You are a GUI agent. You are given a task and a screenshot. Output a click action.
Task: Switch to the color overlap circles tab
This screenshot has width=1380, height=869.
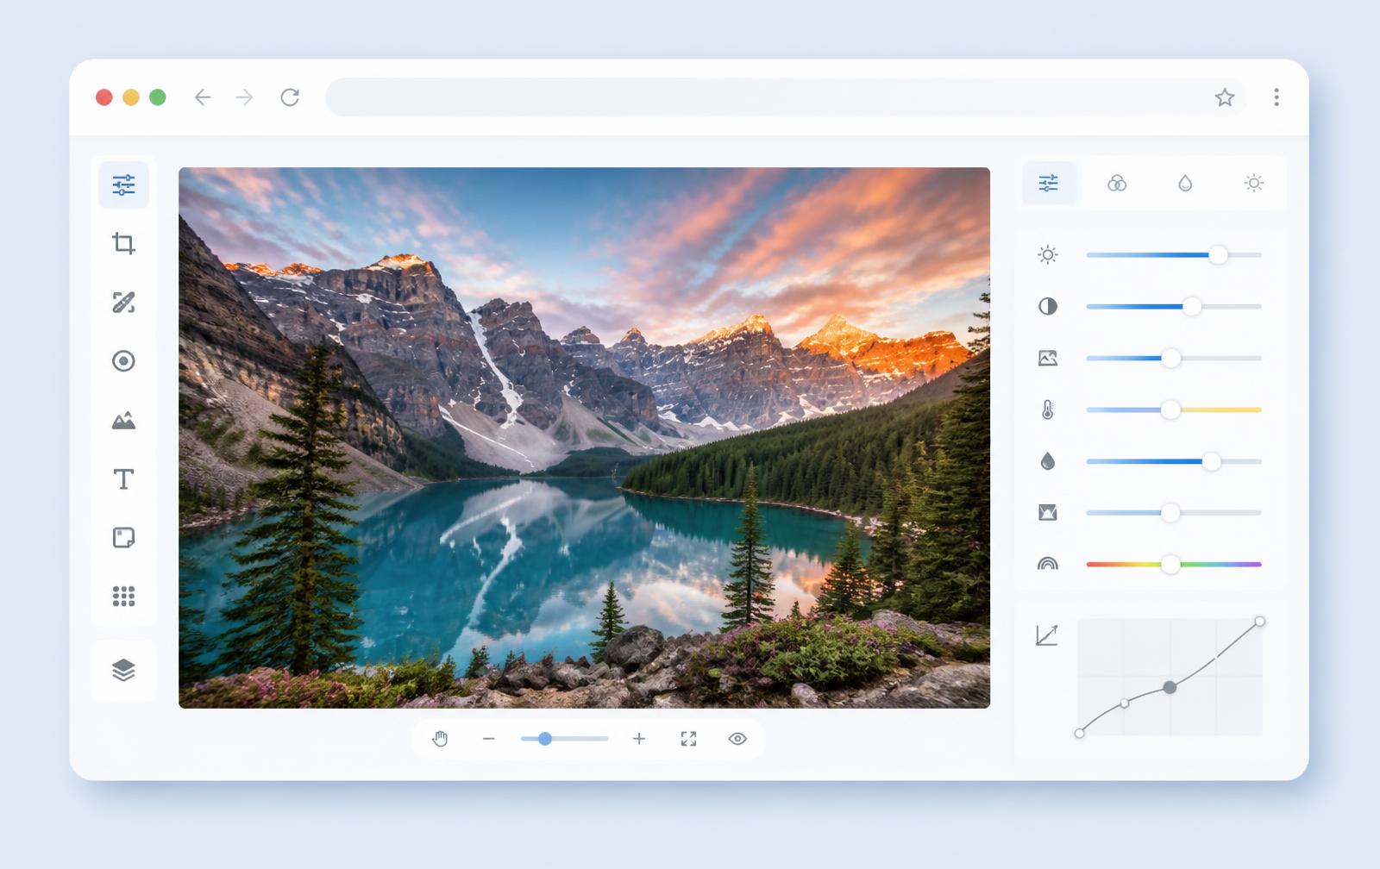click(1117, 183)
